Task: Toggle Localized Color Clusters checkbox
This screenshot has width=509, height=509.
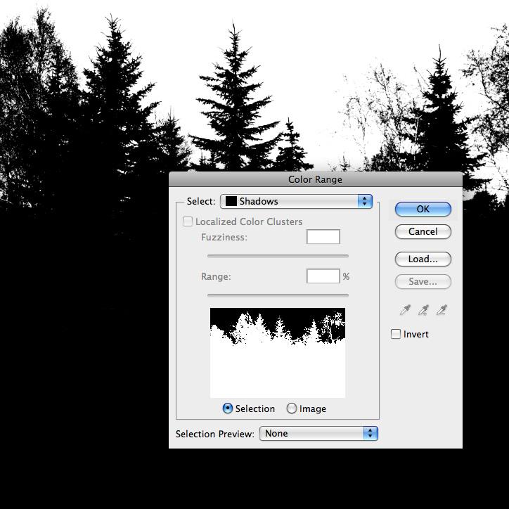Action: 188,221
